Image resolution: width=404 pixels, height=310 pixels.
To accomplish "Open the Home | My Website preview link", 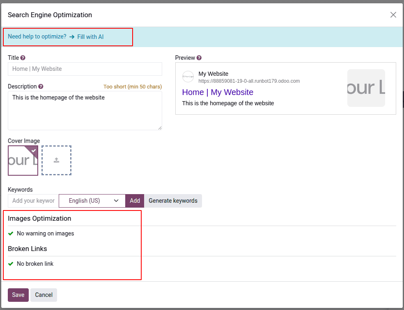I will coord(218,92).
